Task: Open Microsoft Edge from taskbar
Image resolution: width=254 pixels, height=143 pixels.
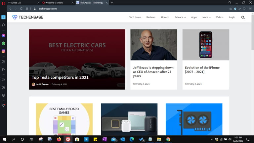Action: [x=132, y=139]
